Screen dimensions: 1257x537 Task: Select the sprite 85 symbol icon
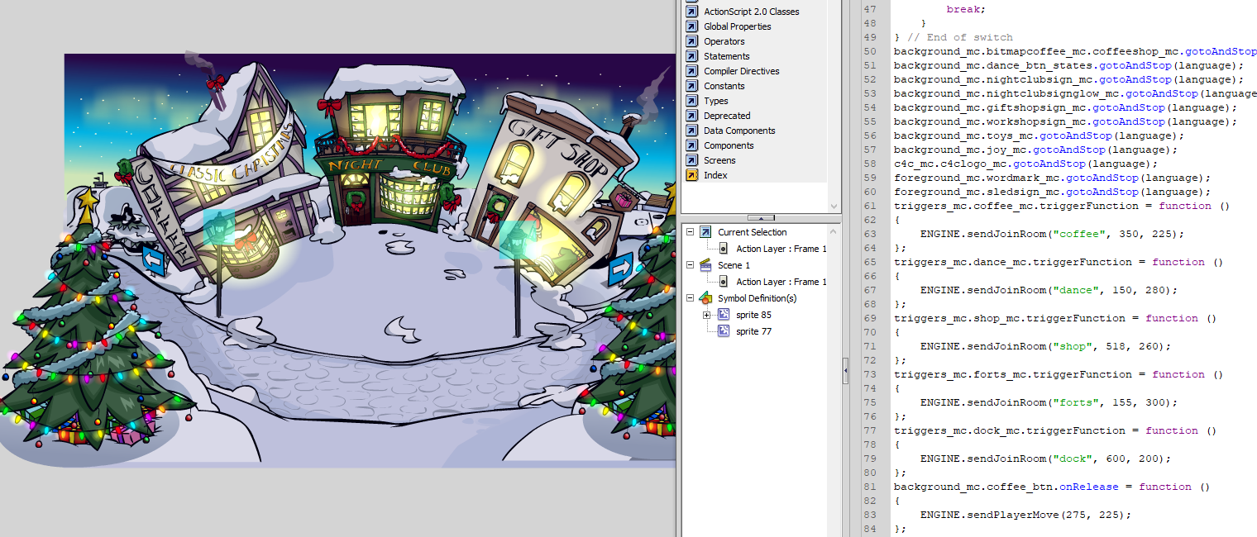724,315
